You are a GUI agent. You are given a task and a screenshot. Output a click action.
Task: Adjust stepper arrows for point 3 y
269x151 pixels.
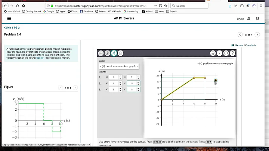138,89
